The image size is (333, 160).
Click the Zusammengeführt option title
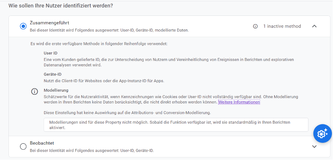click(x=50, y=23)
